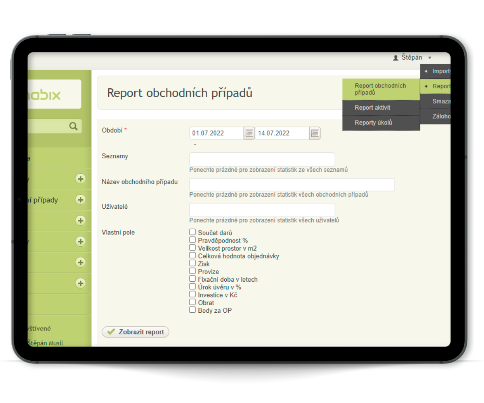Click the search magnifier icon in sidebar
Screen dimensions: 484x403
pos(73,126)
